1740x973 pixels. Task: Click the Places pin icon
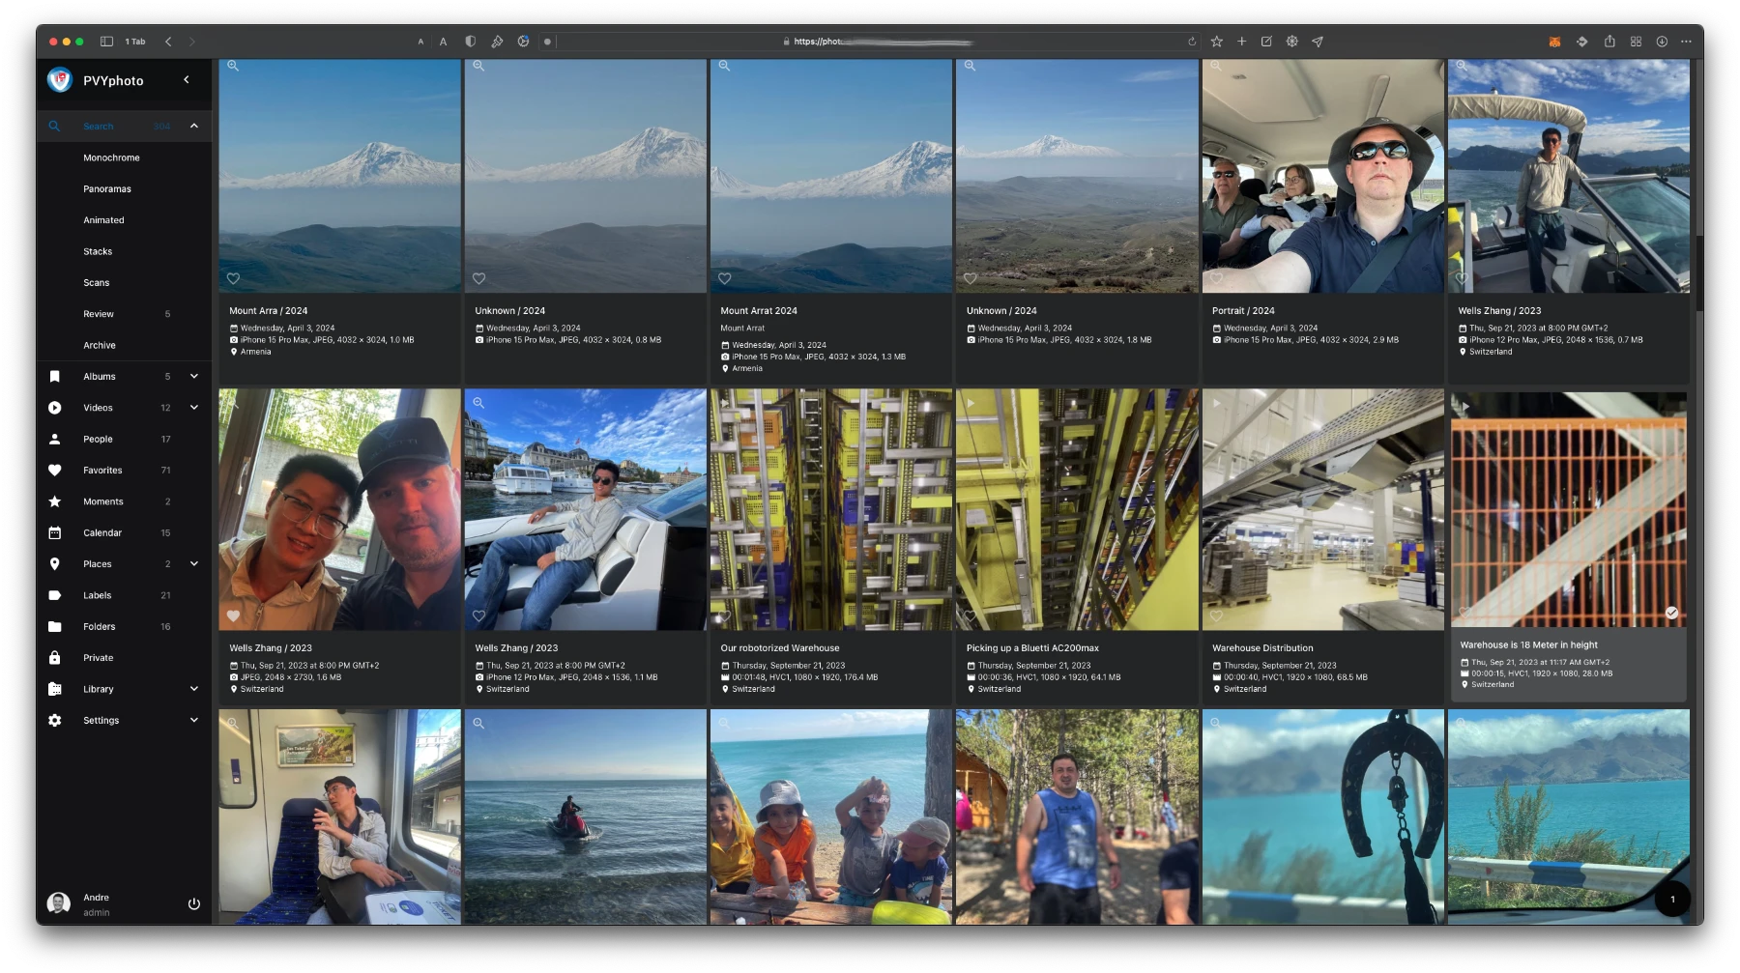55,563
